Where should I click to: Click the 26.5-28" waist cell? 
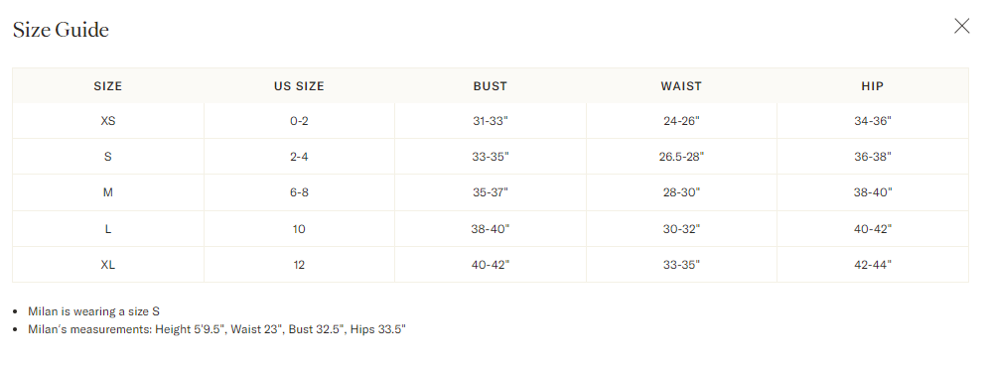(681, 157)
